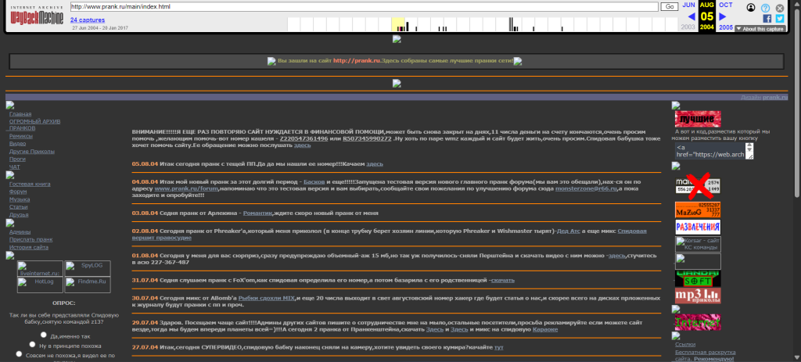Open the user account icon
This screenshot has height=362, width=801.
click(752, 7)
